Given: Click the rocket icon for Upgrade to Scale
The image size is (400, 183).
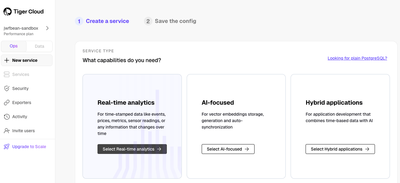Looking at the screenshot, I should [7, 147].
